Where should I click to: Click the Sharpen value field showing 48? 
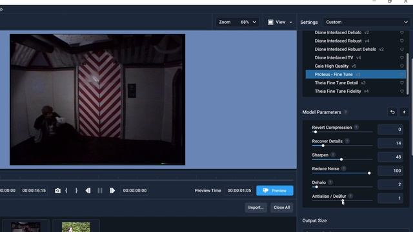[390, 157]
